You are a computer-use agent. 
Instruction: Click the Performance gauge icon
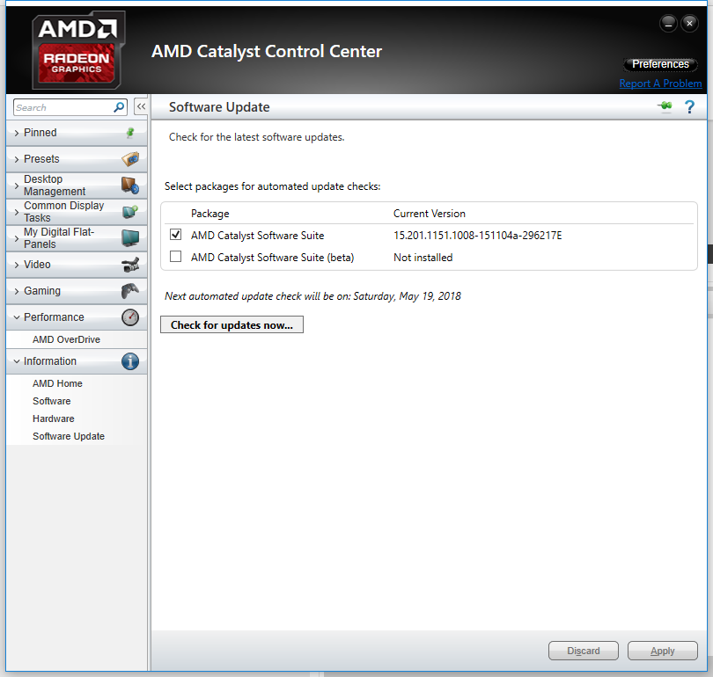coord(130,317)
